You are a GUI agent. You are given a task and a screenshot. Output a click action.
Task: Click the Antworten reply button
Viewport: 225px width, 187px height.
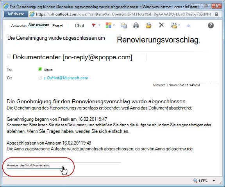(19, 26)
